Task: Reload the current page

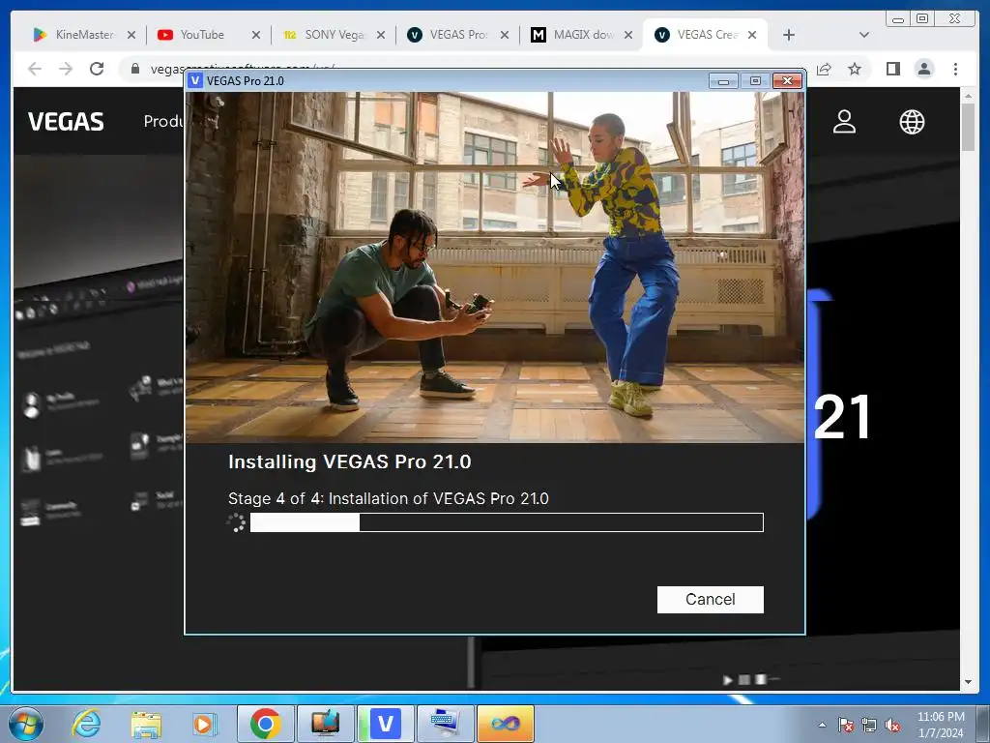Action: pos(97,69)
